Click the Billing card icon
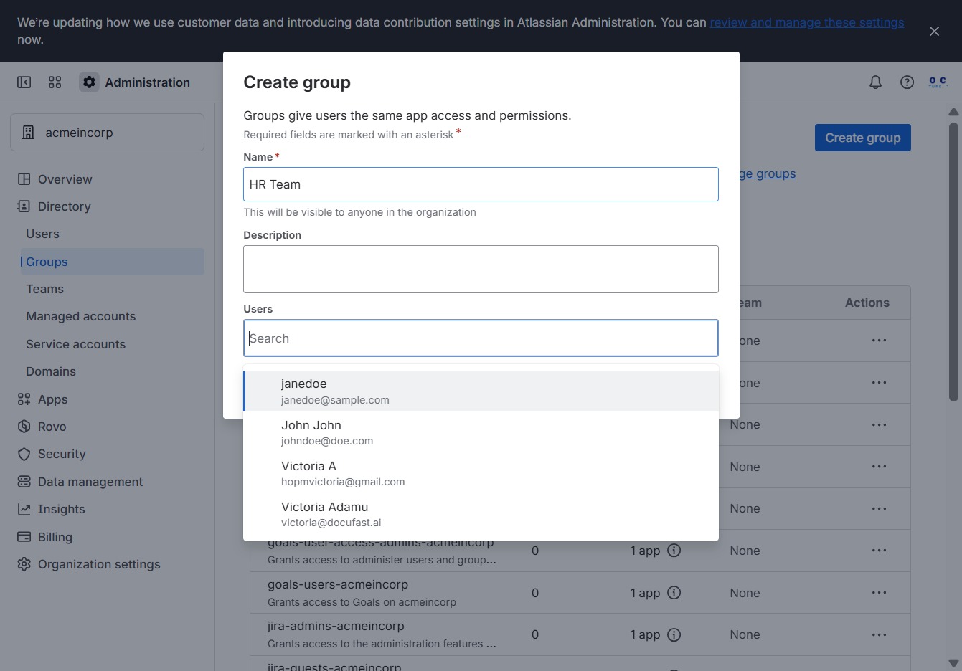The image size is (962, 671). [x=24, y=537]
